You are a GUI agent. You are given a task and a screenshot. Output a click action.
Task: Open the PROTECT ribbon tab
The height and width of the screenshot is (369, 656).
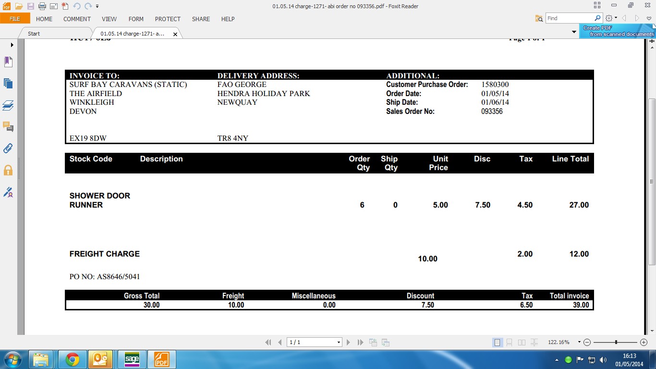(x=168, y=19)
